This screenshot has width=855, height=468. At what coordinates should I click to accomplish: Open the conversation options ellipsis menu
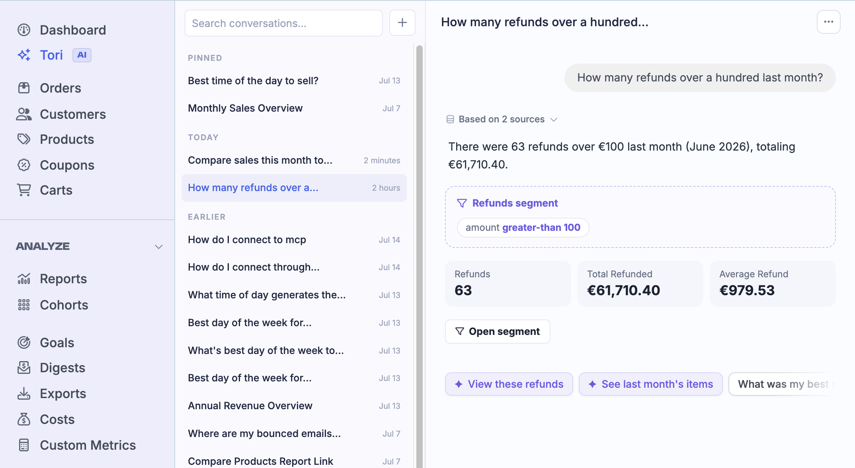tap(829, 22)
